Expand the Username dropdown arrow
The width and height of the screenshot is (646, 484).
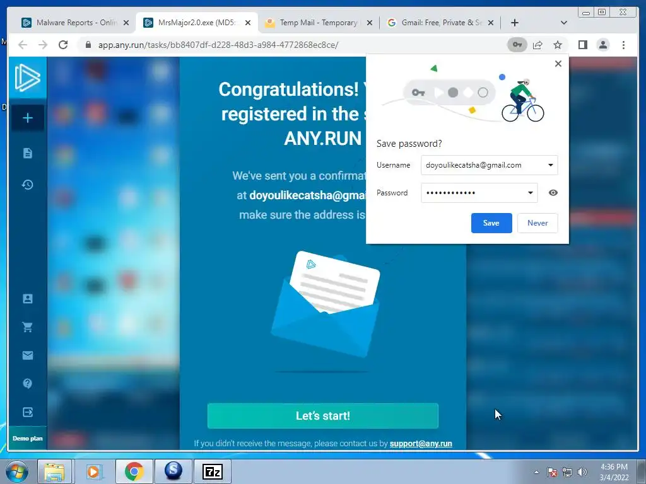pyautogui.click(x=550, y=165)
